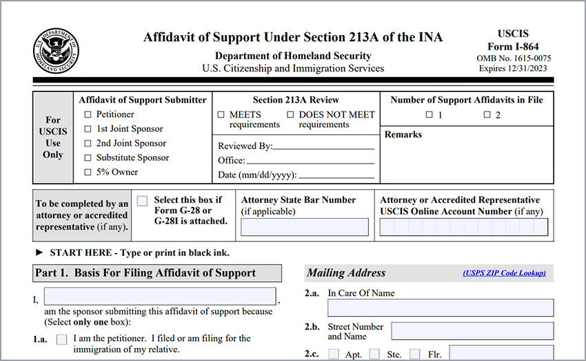Click the 'Section 213A Review' heading
586x361 pixels.
[x=296, y=100]
